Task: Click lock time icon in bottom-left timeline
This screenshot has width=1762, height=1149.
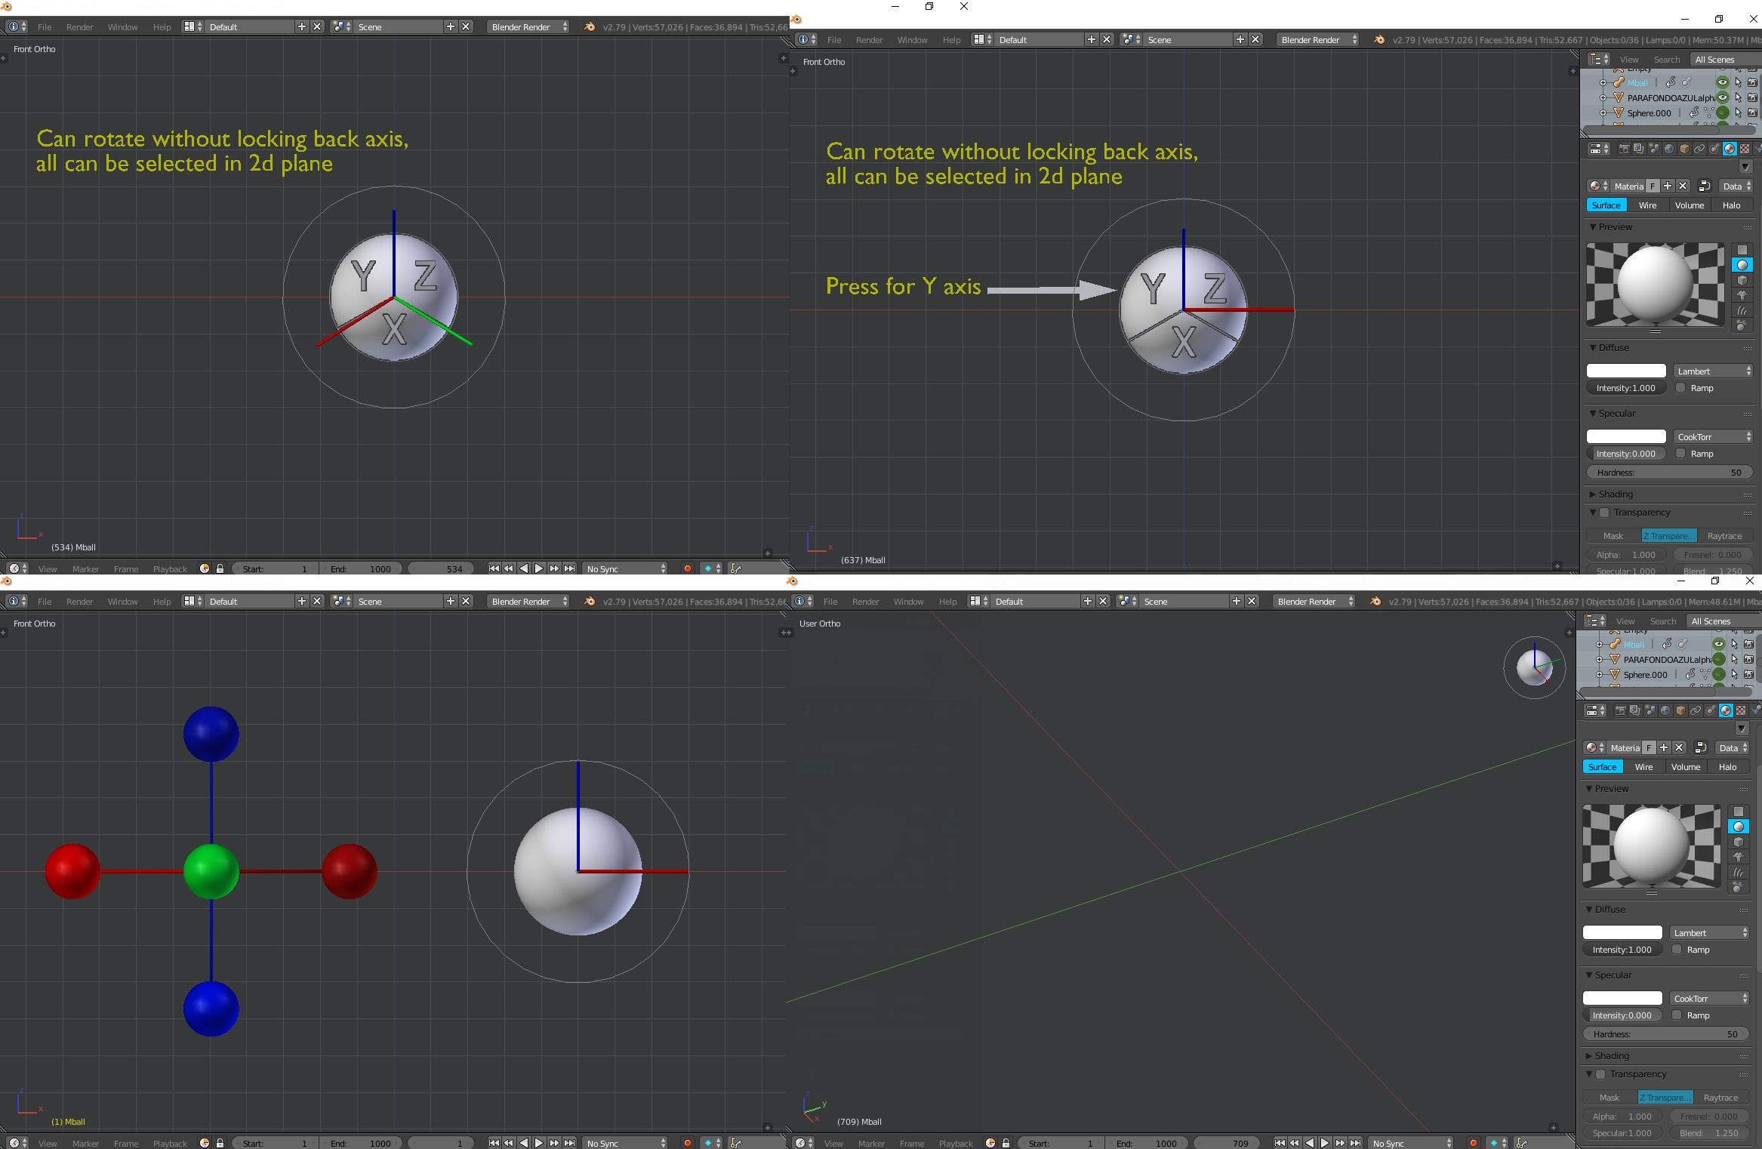Action: tap(220, 1143)
